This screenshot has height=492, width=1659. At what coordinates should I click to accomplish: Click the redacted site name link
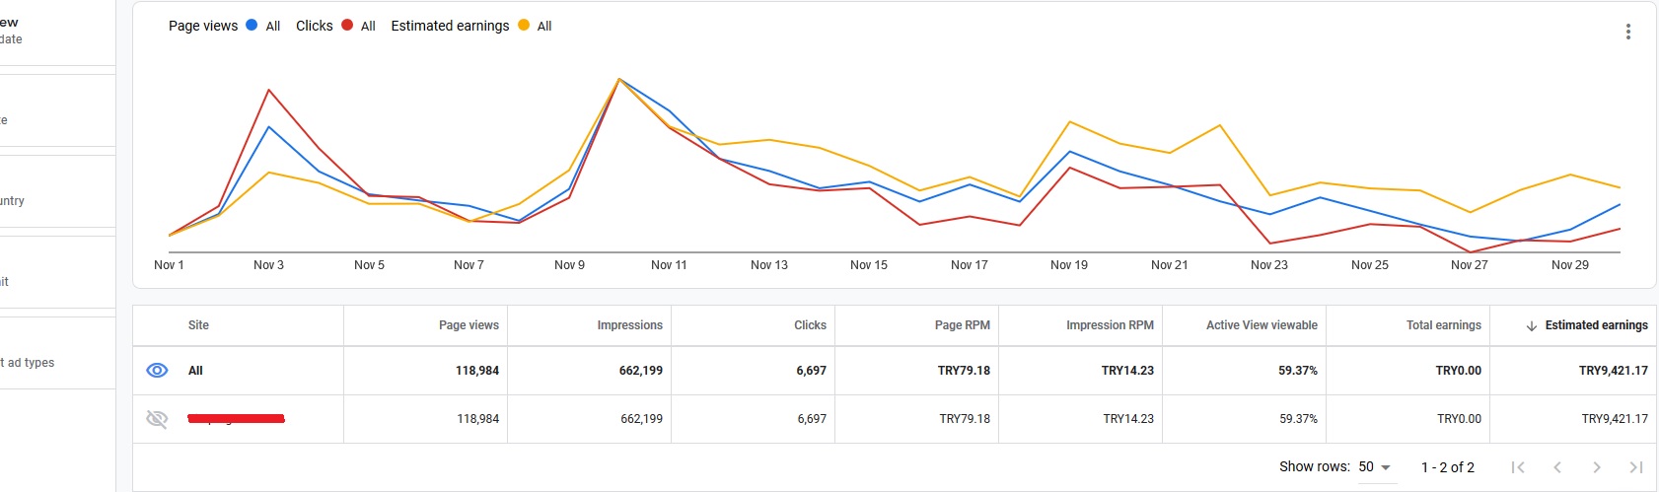[236, 419]
